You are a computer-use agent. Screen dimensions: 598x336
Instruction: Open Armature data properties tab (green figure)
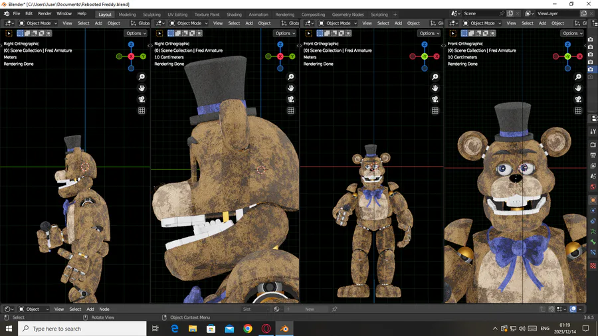[593, 231]
